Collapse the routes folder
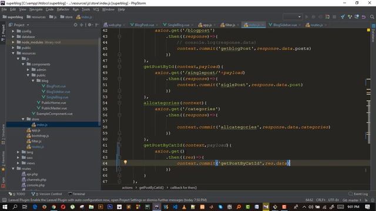 pyautogui.click(x=13, y=169)
